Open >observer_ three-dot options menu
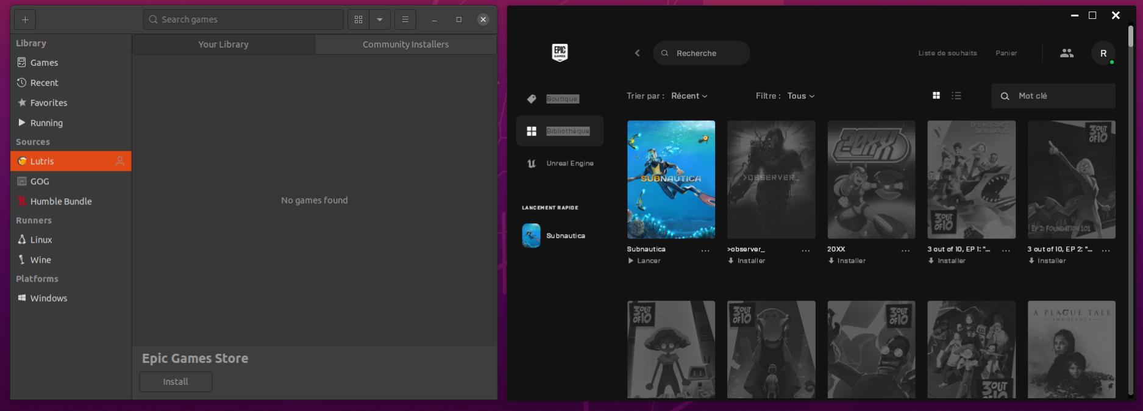The width and height of the screenshot is (1143, 411). pos(806,251)
